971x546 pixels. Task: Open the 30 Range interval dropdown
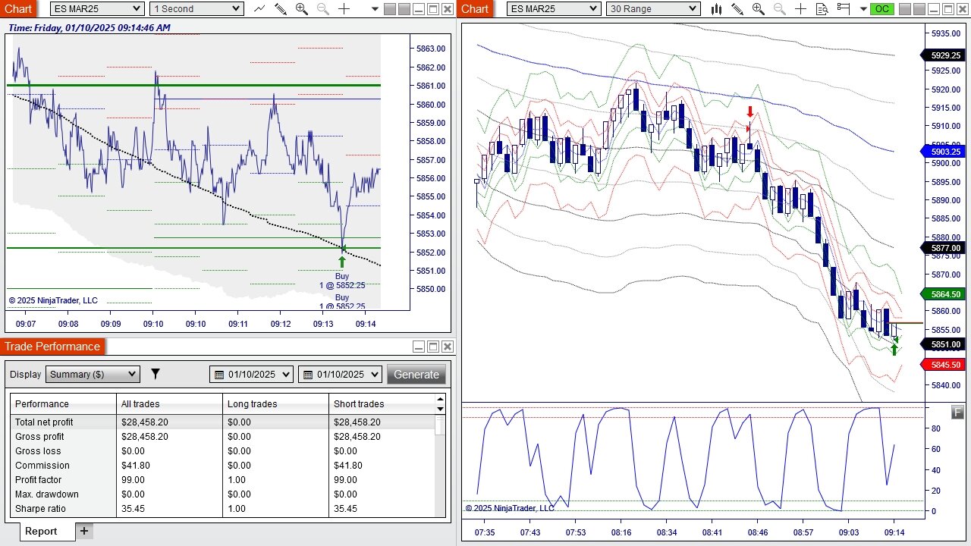[653, 9]
